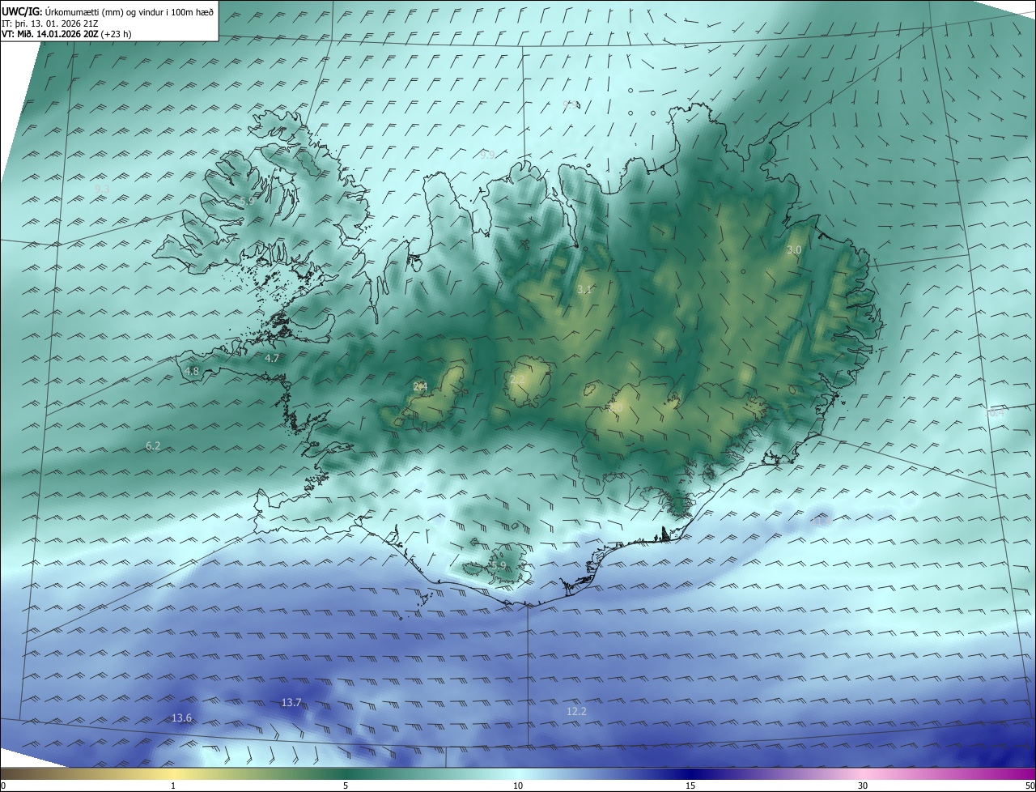
Task: Click the 15 tick on the color scale
Action: coord(690,786)
